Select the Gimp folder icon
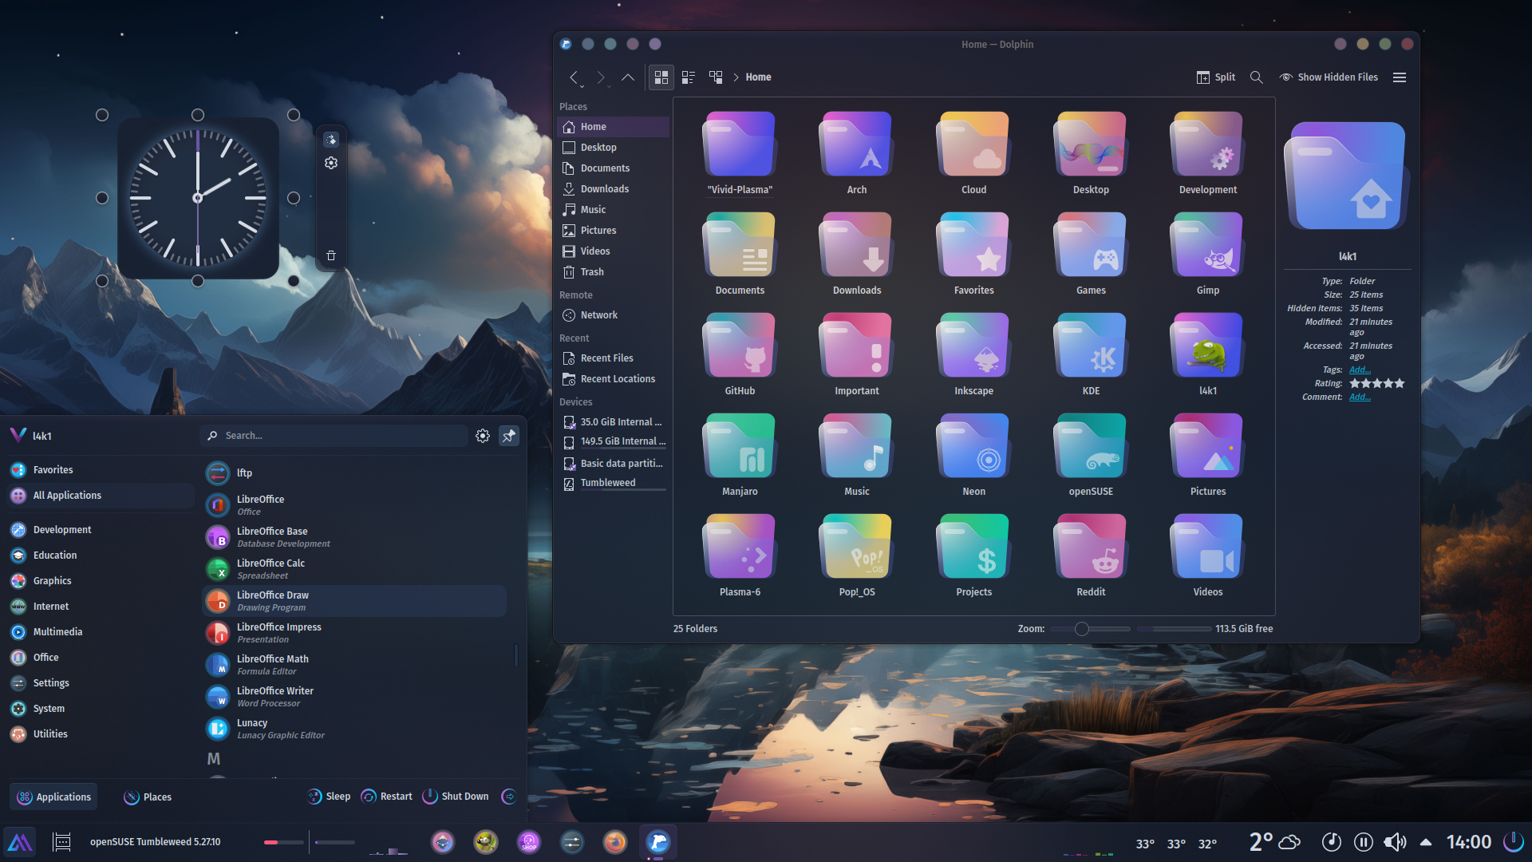Screen dimensions: 1532x862 [x=1207, y=245]
